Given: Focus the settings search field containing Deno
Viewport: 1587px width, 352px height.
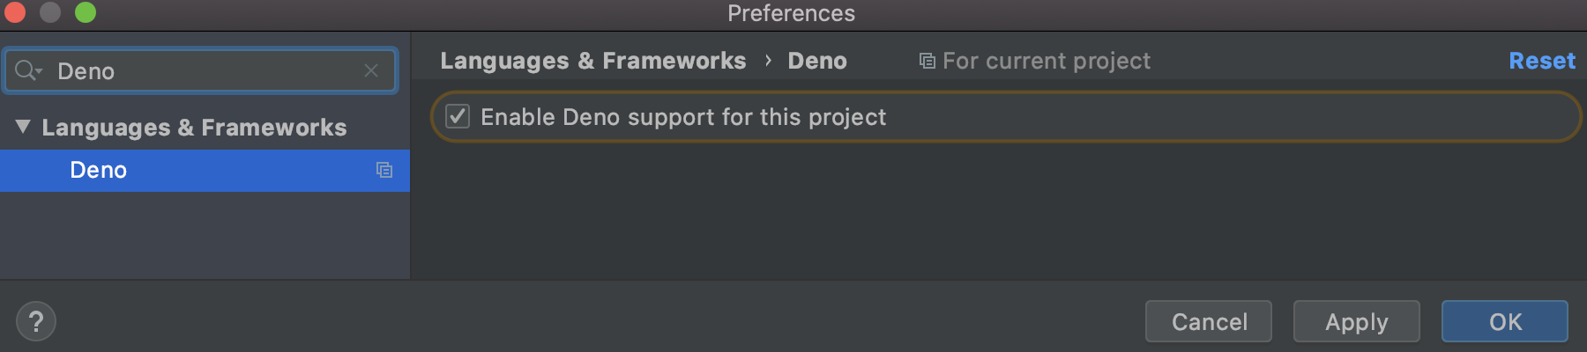Looking at the screenshot, I should click(x=201, y=70).
